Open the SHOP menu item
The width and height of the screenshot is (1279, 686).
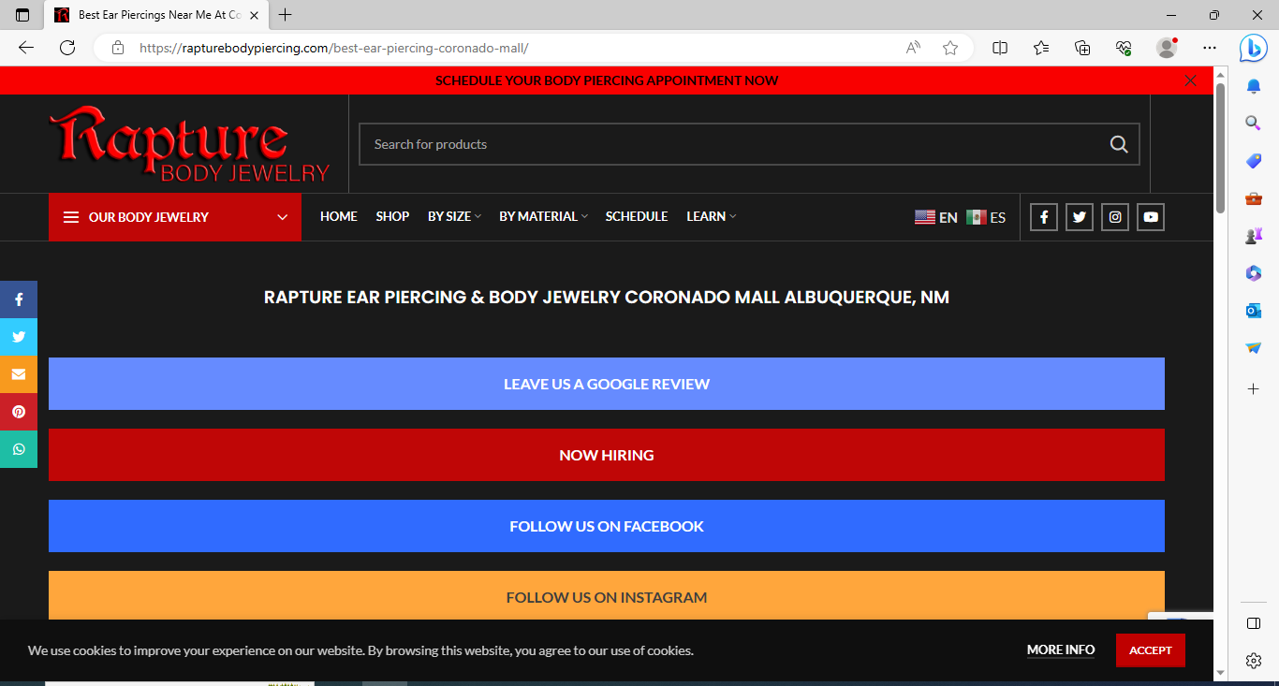392,216
